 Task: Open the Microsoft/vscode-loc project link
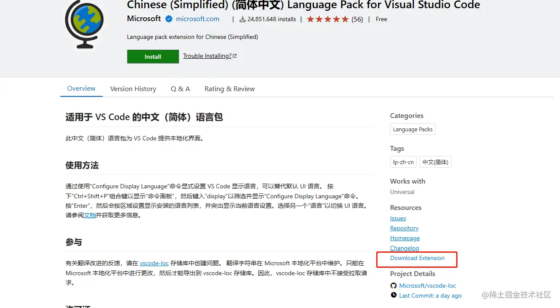coord(428,286)
